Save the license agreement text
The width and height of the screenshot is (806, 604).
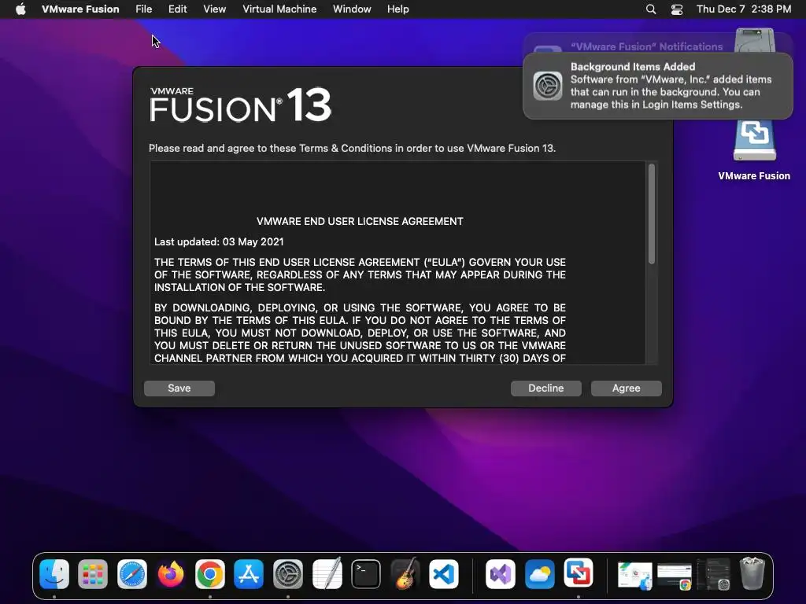coord(179,389)
